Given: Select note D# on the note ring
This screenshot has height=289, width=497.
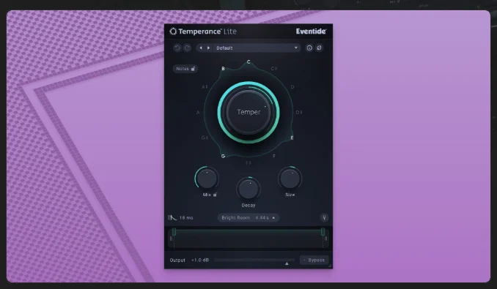Looking at the screenshot, I should point(299,112).
